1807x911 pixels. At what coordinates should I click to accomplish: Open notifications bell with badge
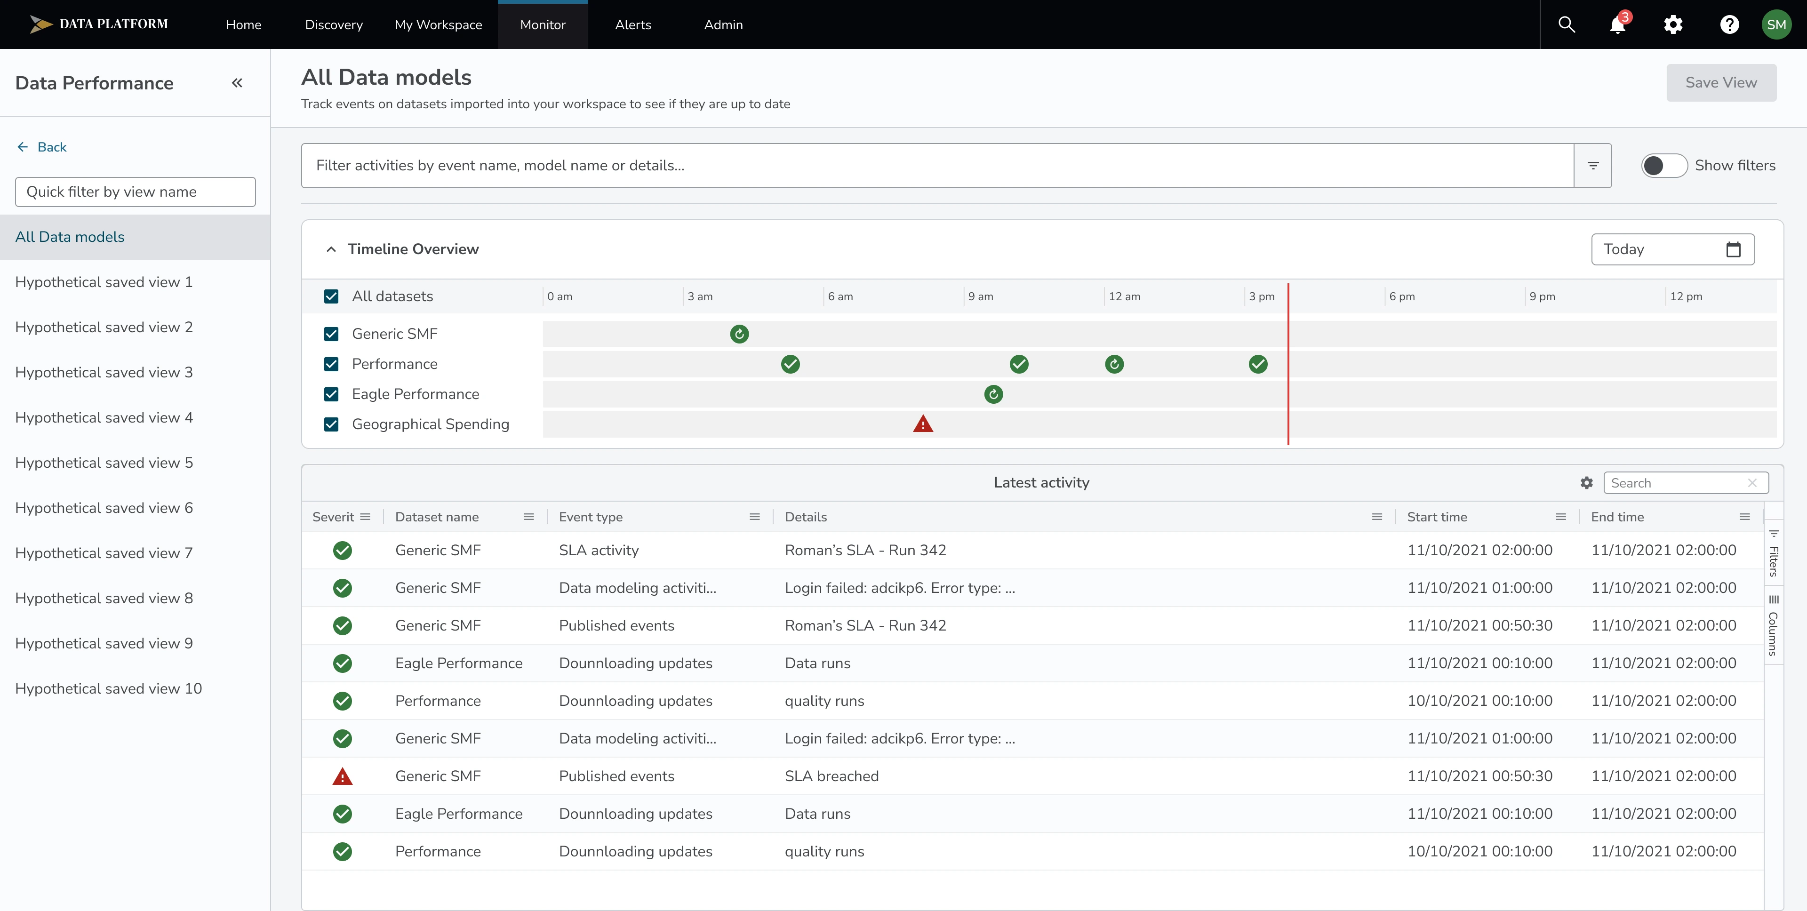coord(1619,23)
